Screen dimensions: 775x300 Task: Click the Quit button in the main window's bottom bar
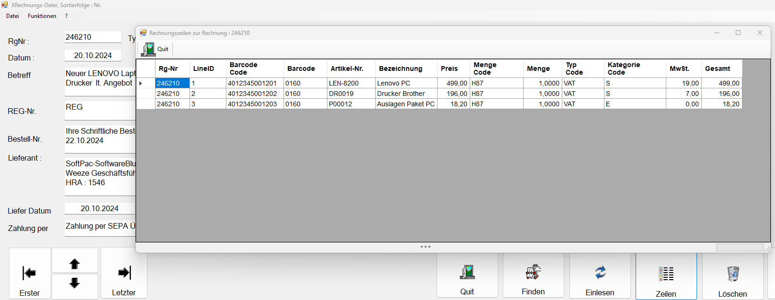[x=467, y=276]
